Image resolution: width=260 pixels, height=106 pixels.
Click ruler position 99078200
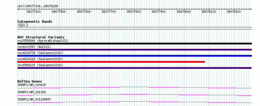pyautogui.click(x=234, y=12)
